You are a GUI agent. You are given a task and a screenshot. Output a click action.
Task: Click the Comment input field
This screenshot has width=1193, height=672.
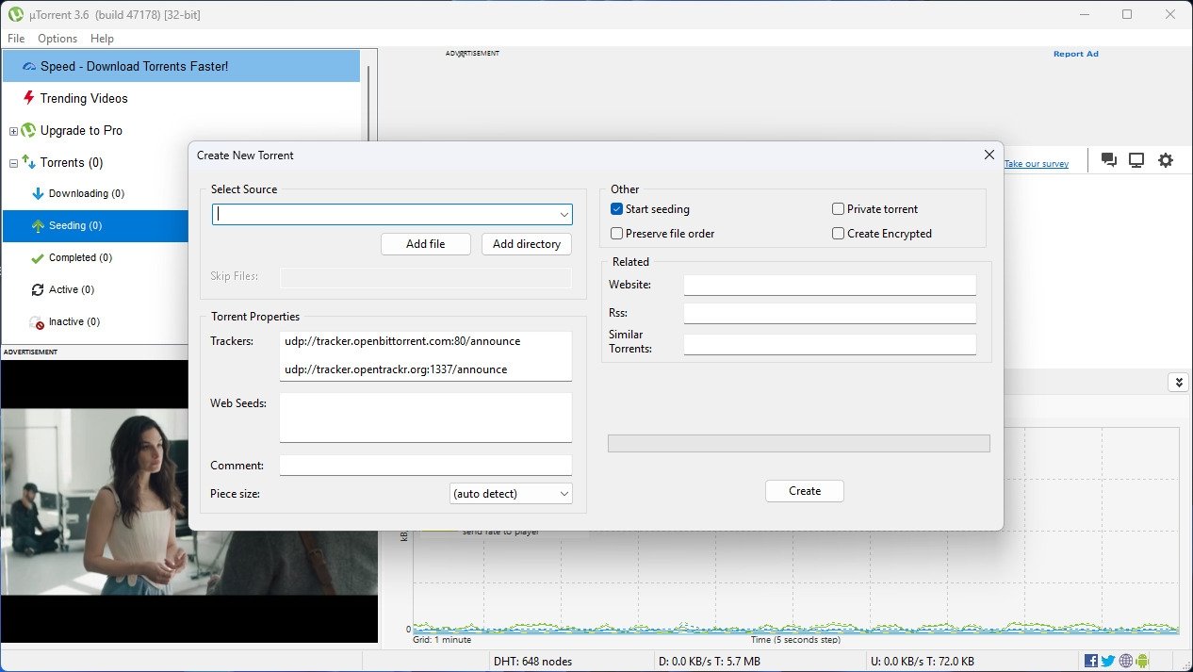click(426, 466)
